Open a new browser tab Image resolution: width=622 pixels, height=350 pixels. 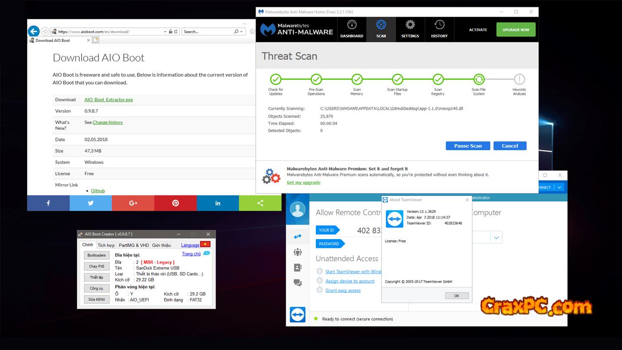96,40
